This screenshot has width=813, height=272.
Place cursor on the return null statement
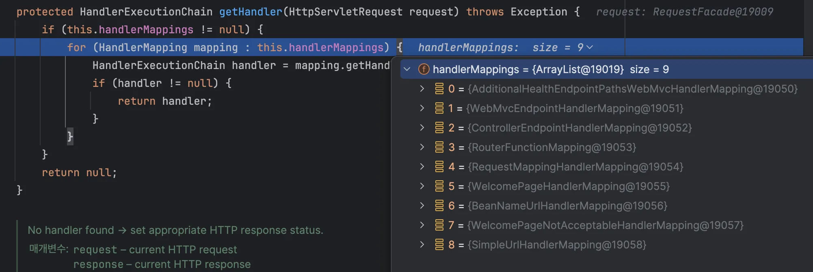pyautogui.click(x=79, y=173)
